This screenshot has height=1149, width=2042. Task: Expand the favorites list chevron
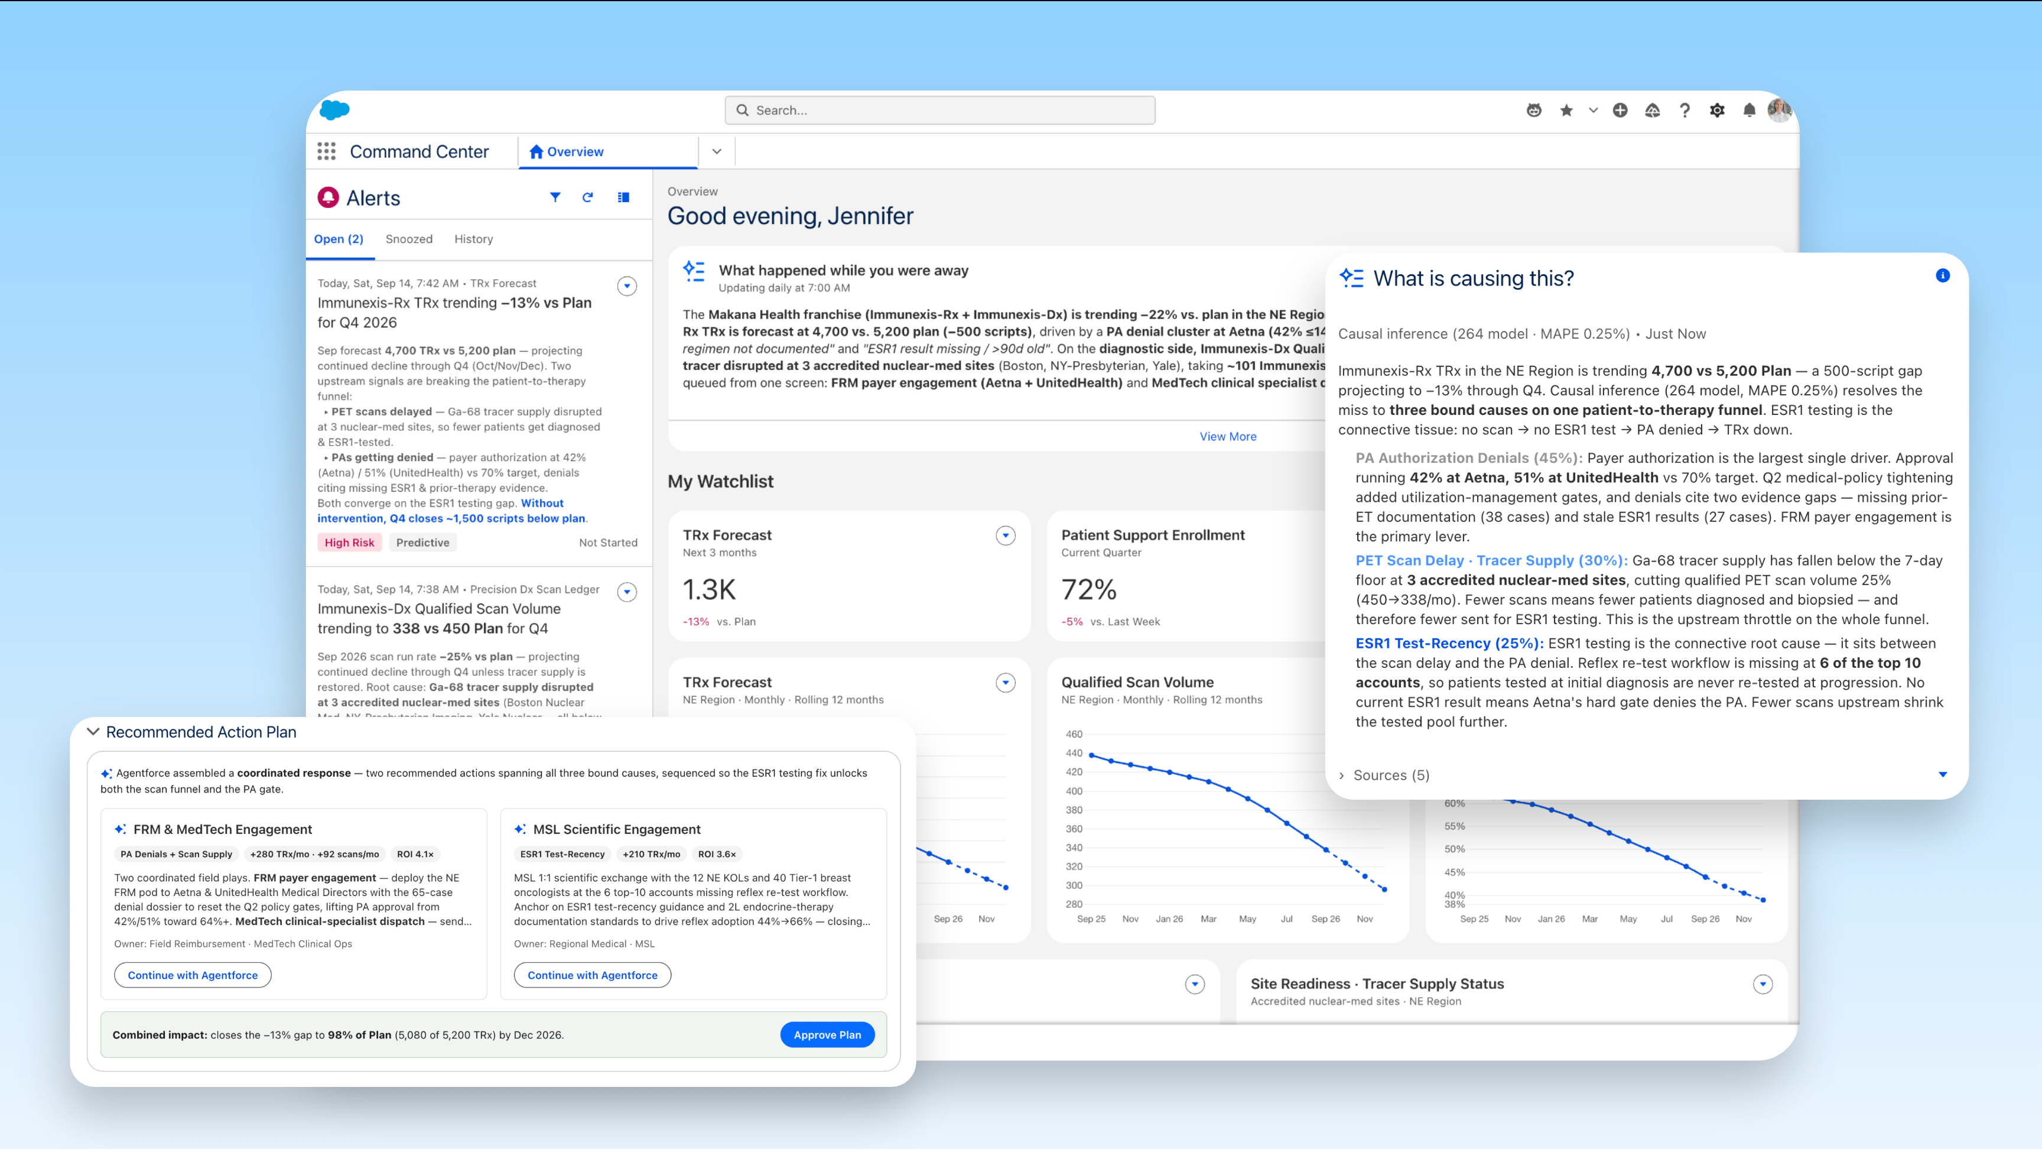[1592, 110]
